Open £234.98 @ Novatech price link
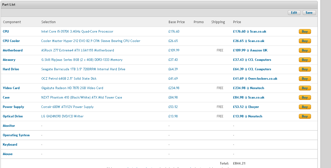The image size is (331, 168). [x=249, y=88]
